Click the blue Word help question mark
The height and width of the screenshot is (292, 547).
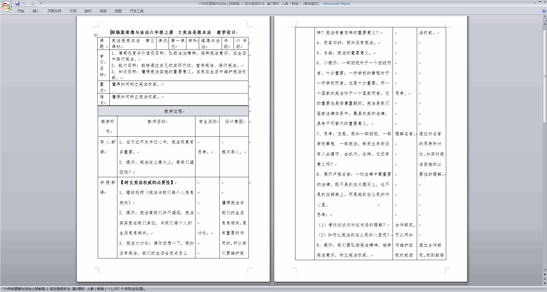pos(544,11)
